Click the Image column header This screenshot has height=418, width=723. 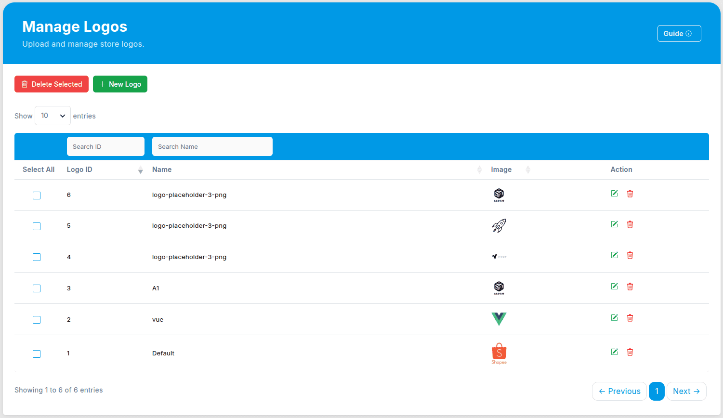[501, 170]
